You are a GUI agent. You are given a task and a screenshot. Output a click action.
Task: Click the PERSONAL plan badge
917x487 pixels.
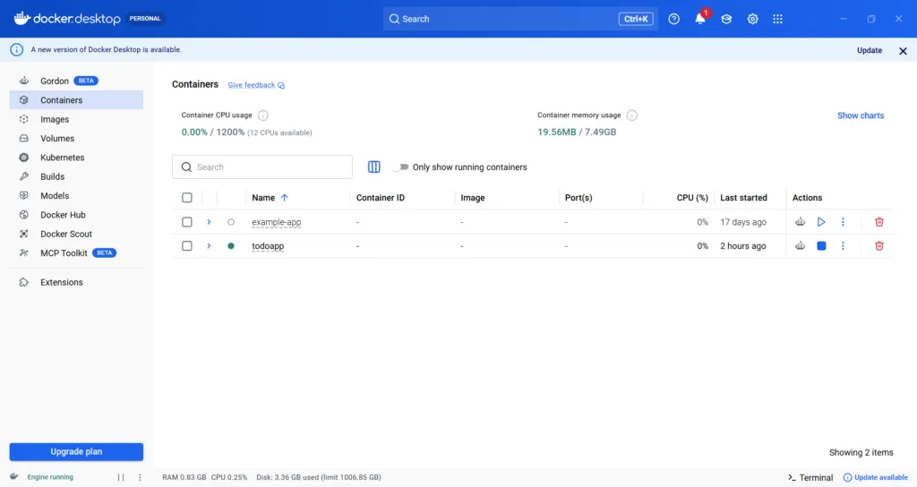pos(145,19)
